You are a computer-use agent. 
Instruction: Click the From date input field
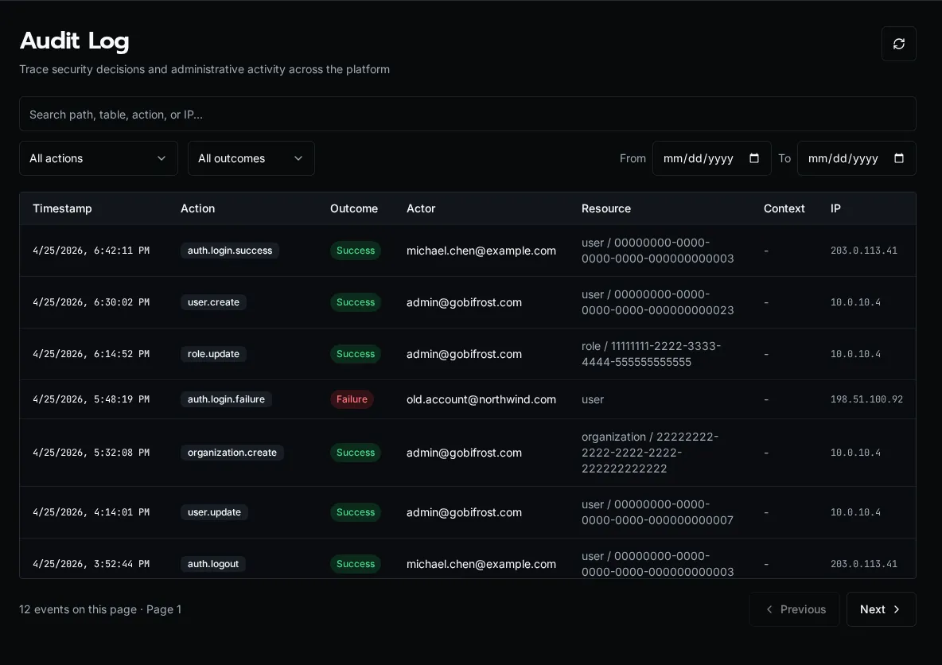point(711,158)
